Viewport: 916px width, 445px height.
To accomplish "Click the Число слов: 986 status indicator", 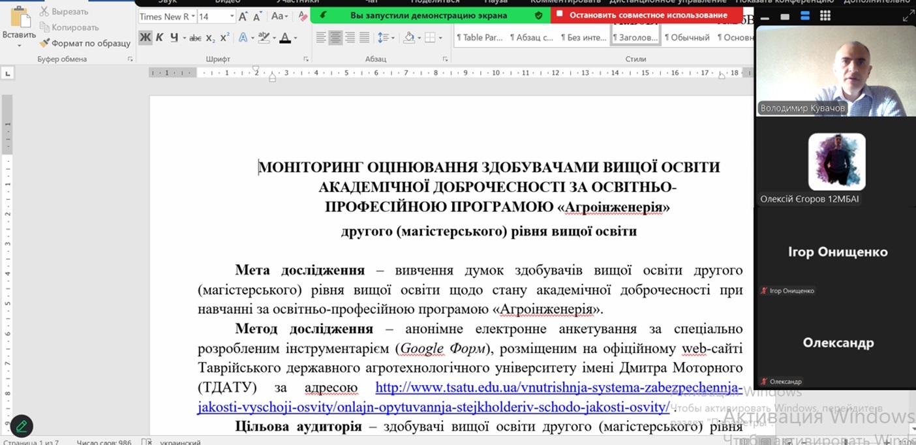I will click(104, 442).
